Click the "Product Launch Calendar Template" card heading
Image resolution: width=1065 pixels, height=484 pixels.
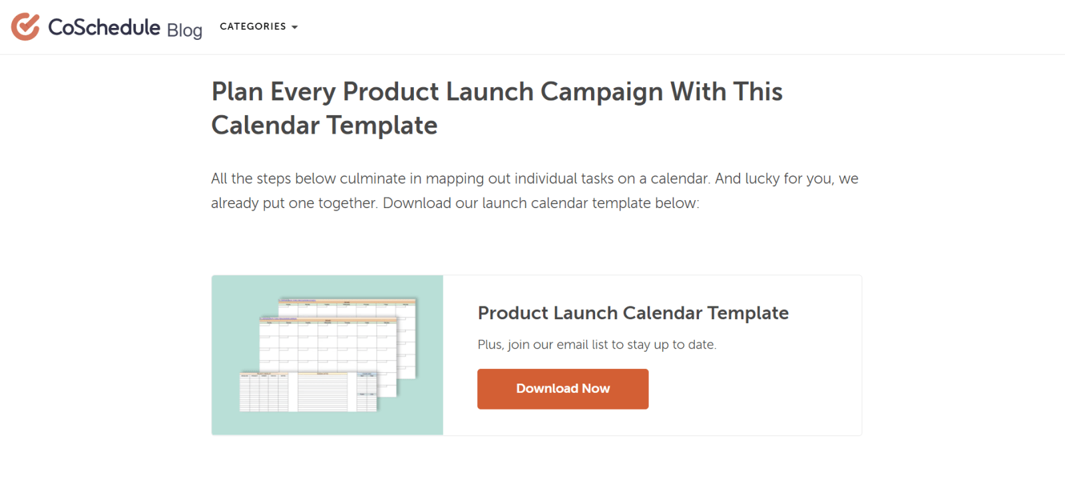click(633, 312)
